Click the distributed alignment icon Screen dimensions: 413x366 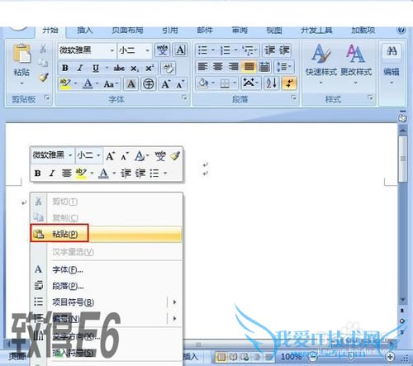[264, 67]
